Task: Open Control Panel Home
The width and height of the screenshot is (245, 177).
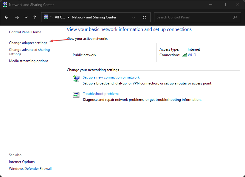Action: pyautogui.click(x=25, y=32)
